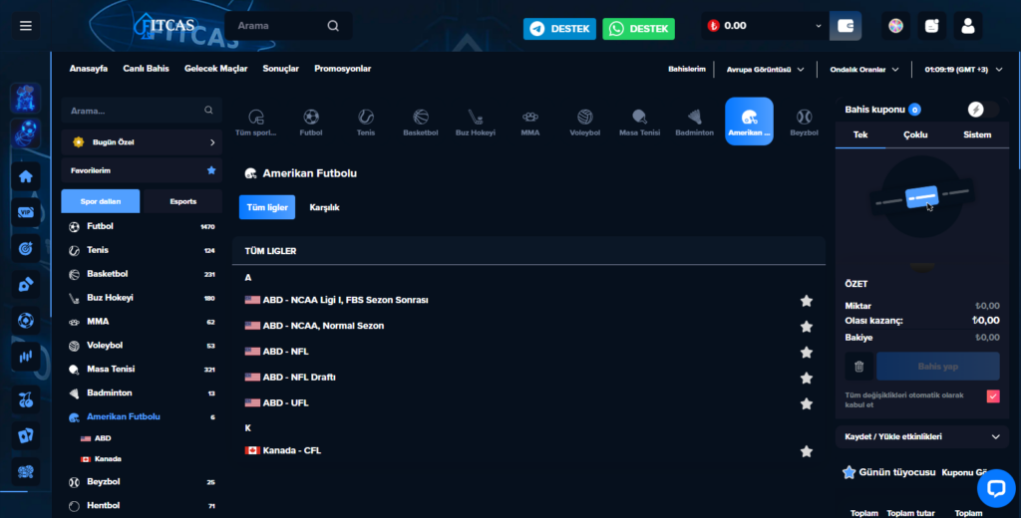This screenshot has width=1021, height=518.
Task: Open the notifications icon in header
Action: click(x=932, y=26)
